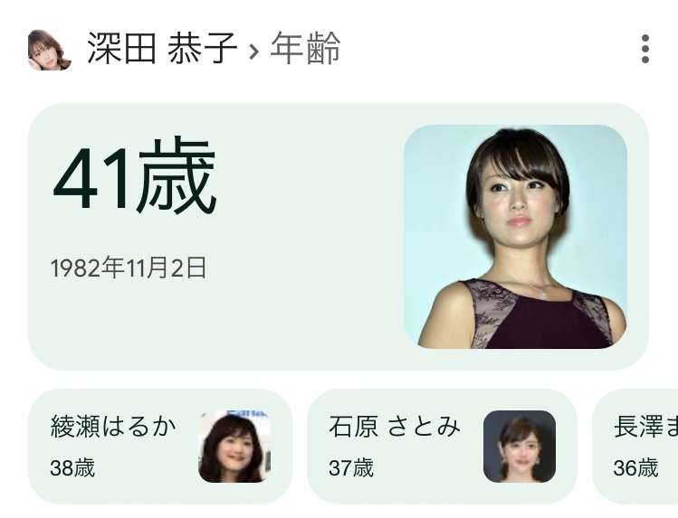Open the large portrait photo in age card
The image size is (678, 518).
click(515, 237)
